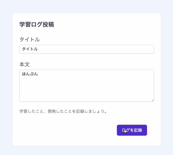
Task: Focus the タイトル text input field
Action: 86,49
